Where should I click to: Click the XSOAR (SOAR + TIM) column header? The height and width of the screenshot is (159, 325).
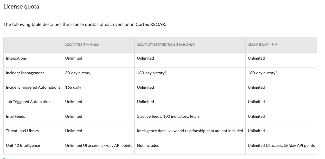[x=263, y=45]
